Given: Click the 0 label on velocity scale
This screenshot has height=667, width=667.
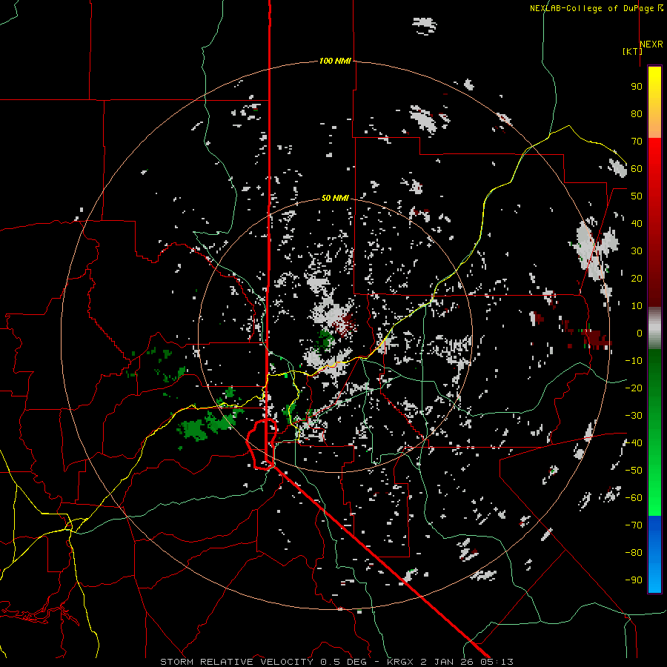Looking at the screenshot, I should 640,333.
